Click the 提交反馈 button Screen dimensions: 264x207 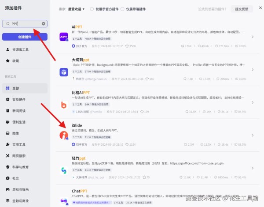tap(242, 9)
